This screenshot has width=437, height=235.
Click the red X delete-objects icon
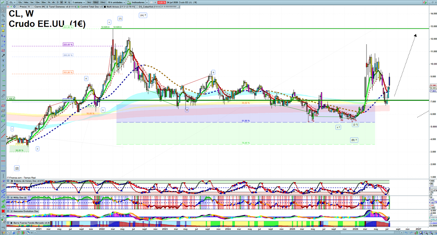click(x=3, y=211)
